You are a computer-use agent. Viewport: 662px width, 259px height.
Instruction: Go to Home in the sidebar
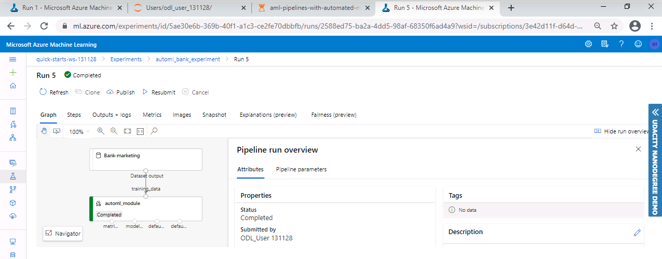coord(13,86)
